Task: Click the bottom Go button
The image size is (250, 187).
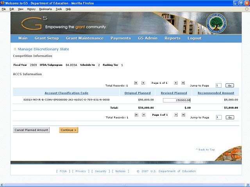Action: 230,117
